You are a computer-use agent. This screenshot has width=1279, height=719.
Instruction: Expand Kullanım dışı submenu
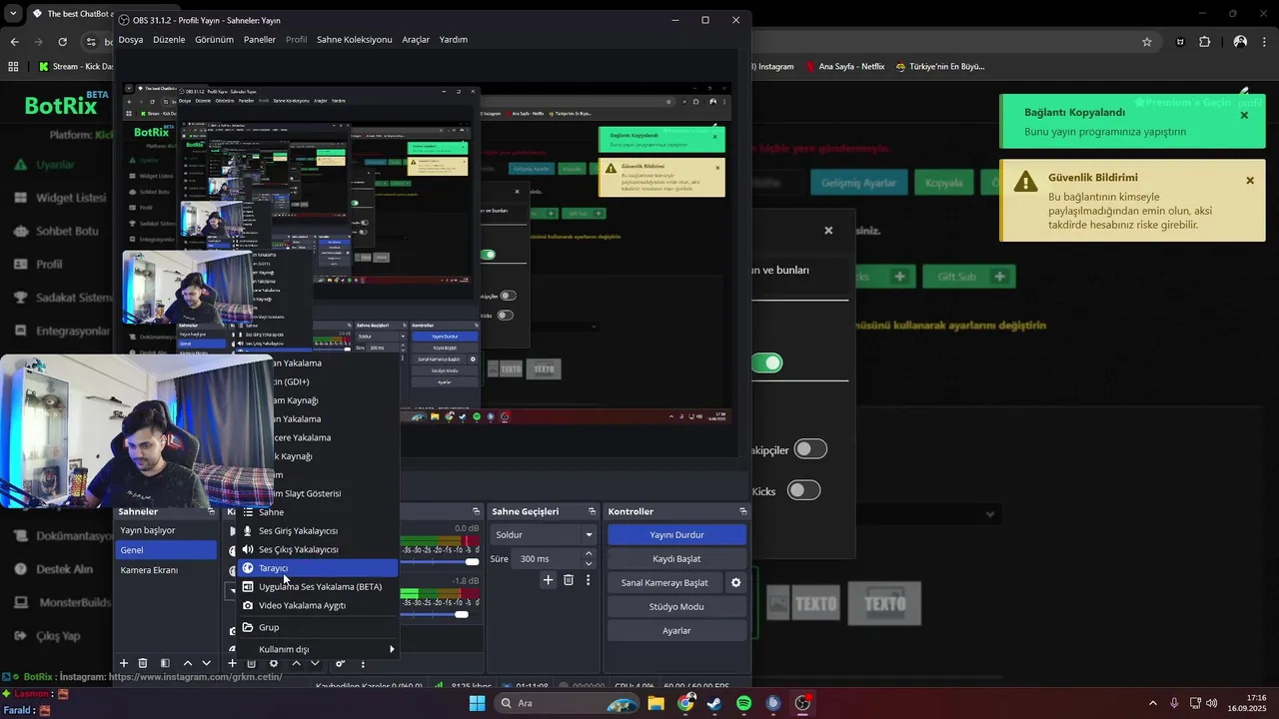(318, 649)
